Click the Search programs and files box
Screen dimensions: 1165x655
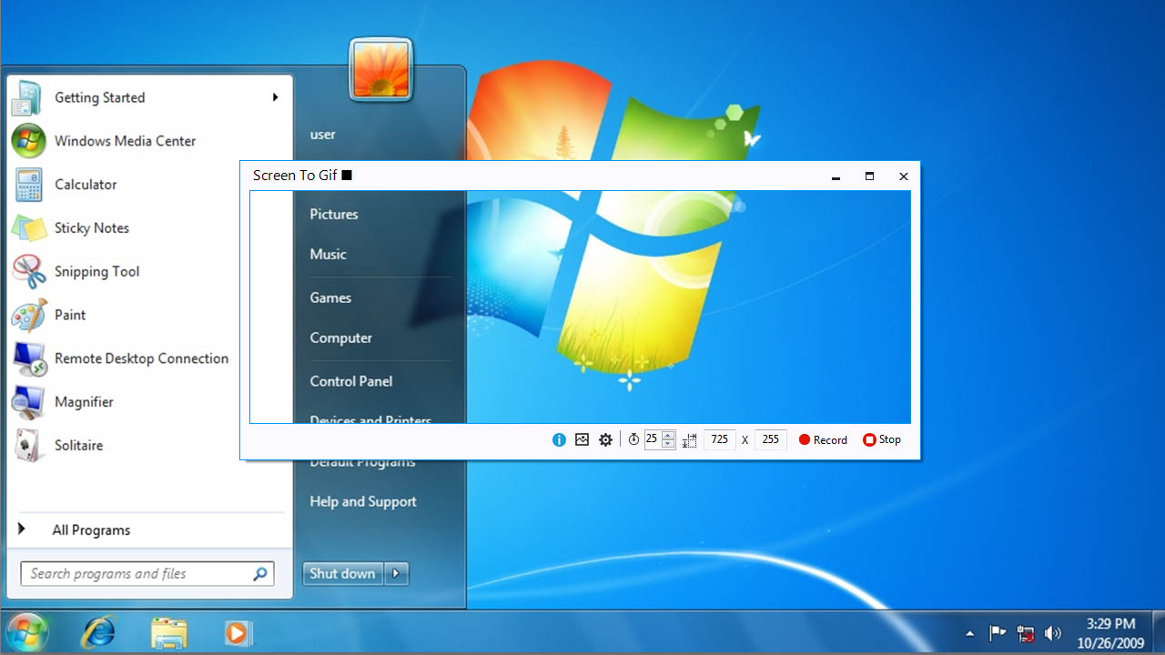147,573
